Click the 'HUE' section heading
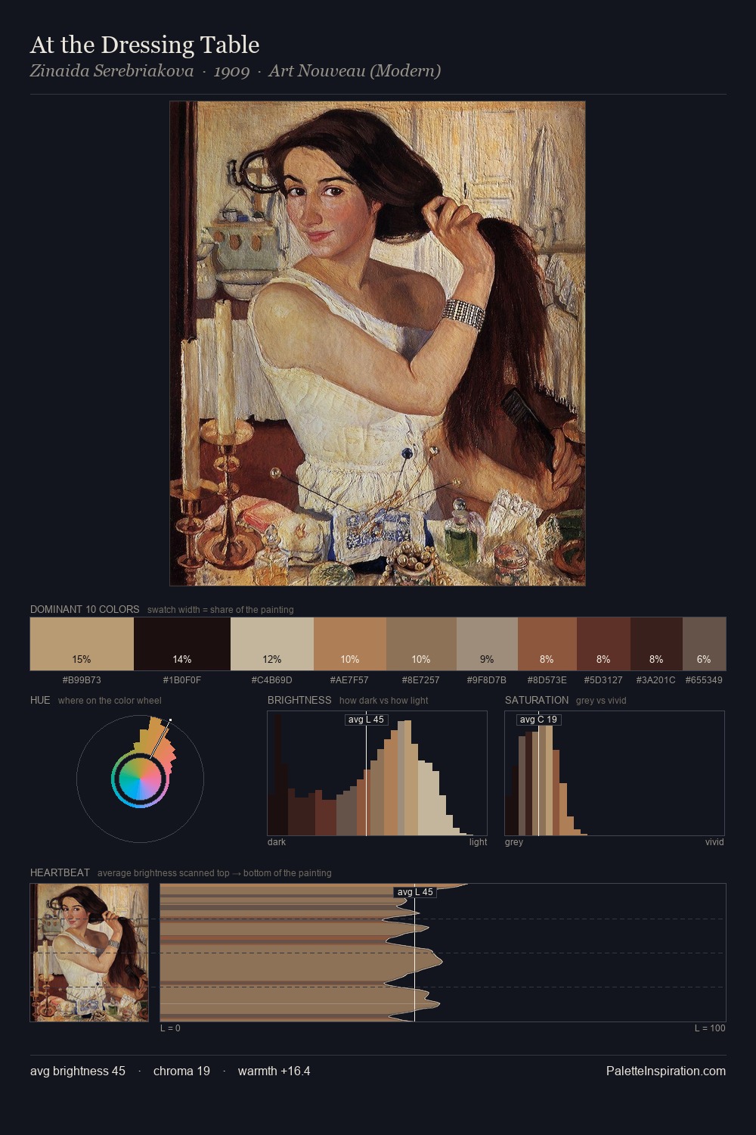The width and height of the screenshot is (756, 1135). click(x=40, y=700)
